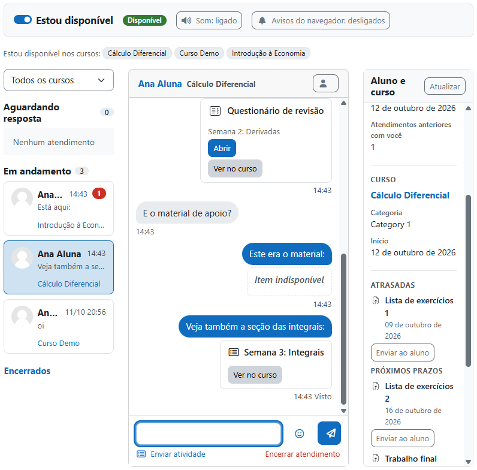Viewport: 477px width, 470px height.
Task: Click the Cálculo Diferencial course chip
Action: pos(137,53)
